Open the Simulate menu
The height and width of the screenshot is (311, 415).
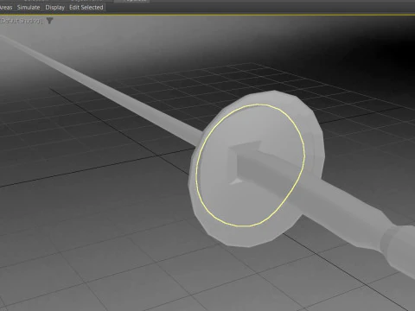[29, 8]
